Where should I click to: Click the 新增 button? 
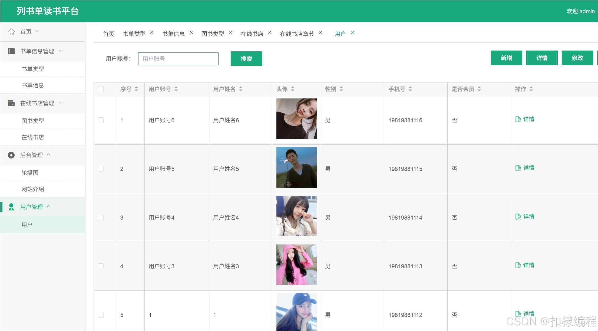(x=506, y=58)
